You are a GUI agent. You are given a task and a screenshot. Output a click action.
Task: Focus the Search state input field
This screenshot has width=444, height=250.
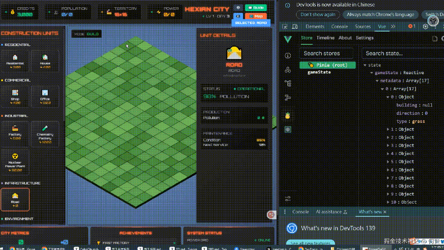coord(402,53)
